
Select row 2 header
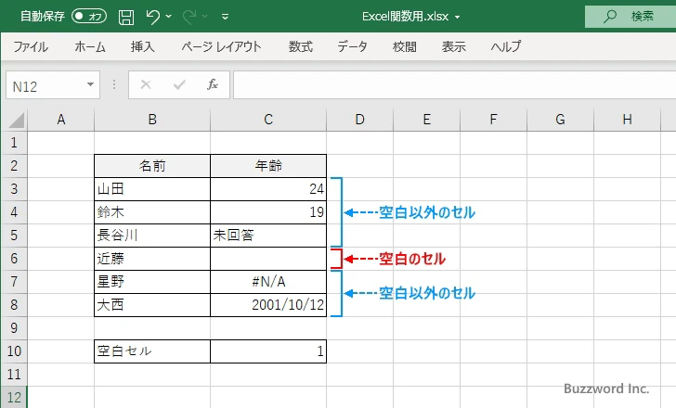tap(14, 166)
